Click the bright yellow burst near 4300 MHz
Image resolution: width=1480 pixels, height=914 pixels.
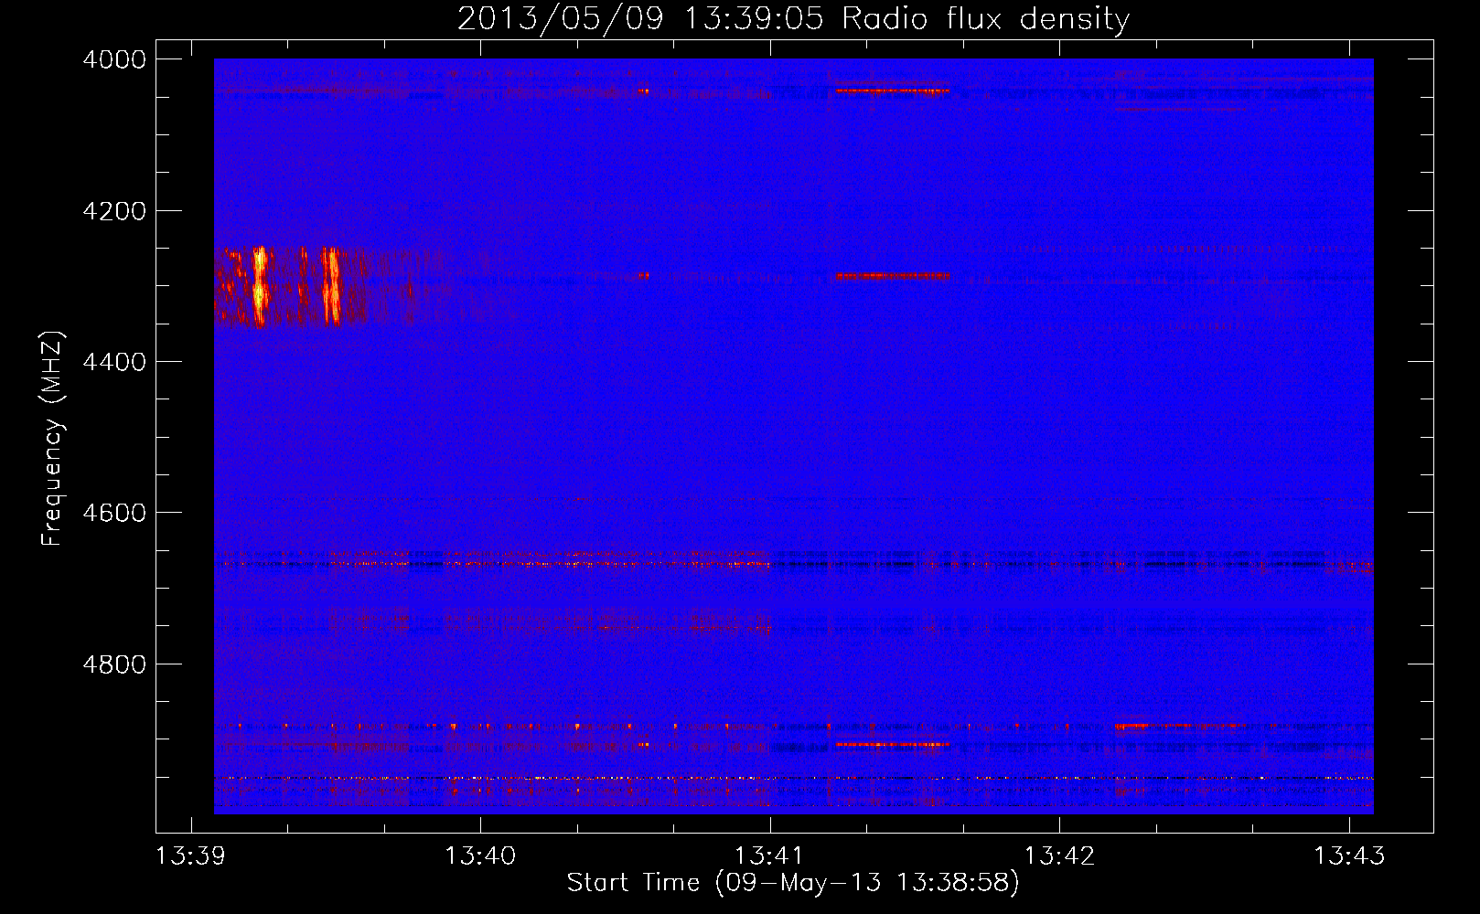260,285
